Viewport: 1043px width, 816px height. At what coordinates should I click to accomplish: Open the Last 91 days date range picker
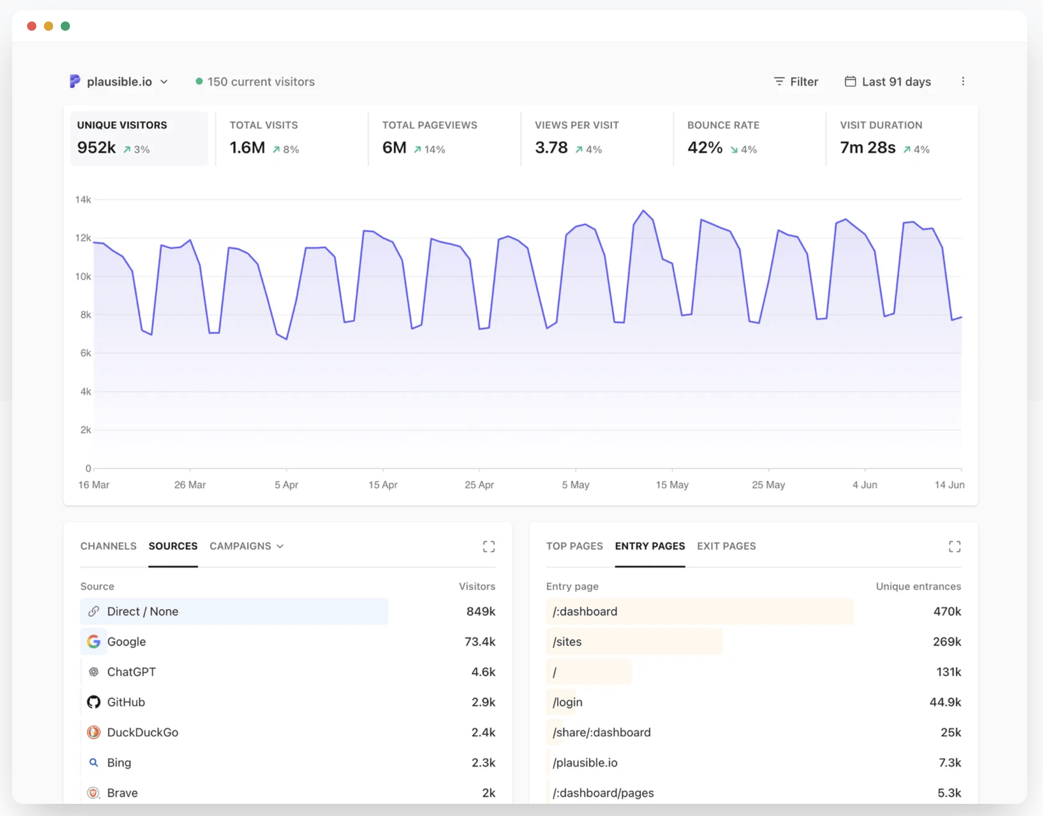pos(888,82)
